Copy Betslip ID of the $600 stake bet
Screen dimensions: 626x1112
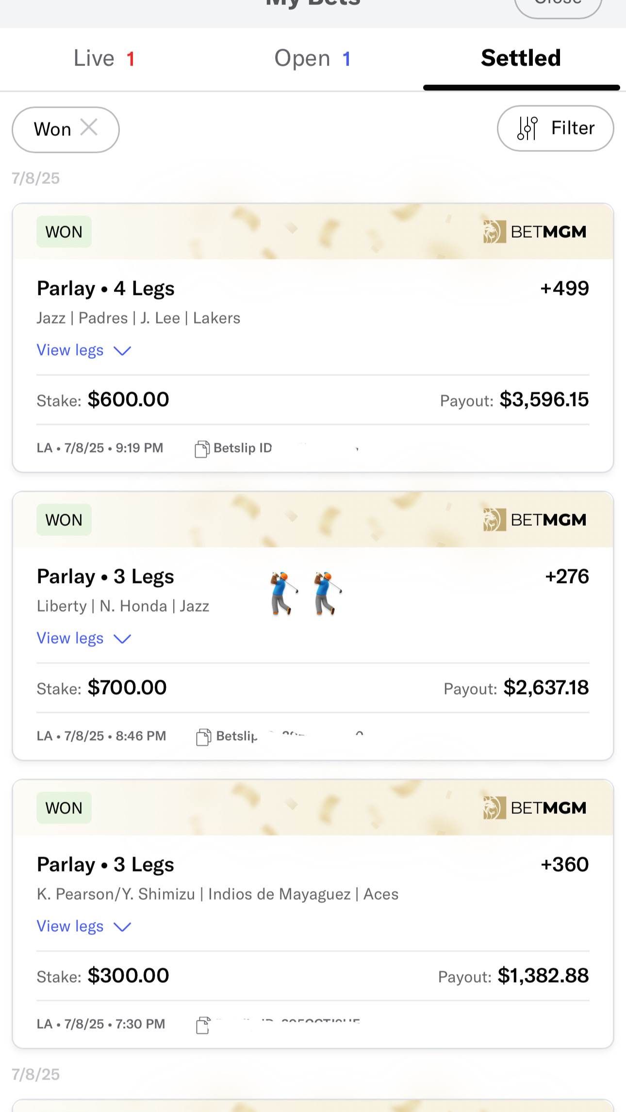(x=202, y=449)
